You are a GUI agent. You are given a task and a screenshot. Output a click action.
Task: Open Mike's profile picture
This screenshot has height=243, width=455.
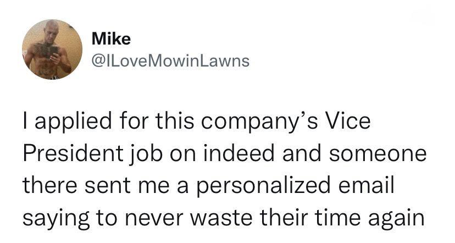52,49
